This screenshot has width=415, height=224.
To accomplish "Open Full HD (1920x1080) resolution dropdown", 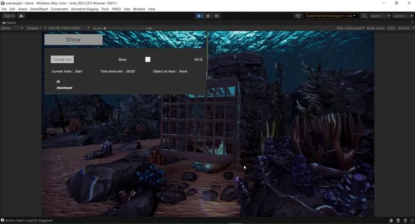I will pos(69,28).
